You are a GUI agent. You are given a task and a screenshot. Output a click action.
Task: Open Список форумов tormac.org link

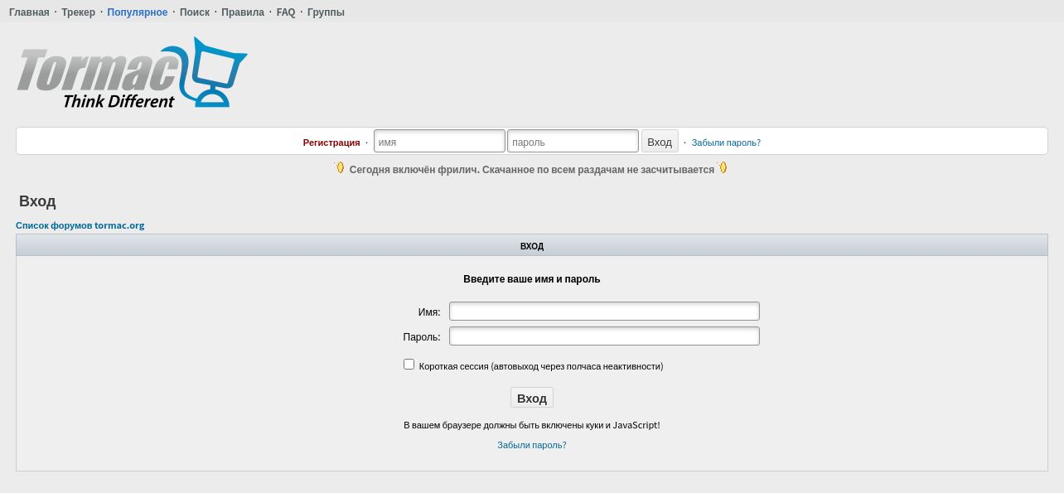[80, 225]
